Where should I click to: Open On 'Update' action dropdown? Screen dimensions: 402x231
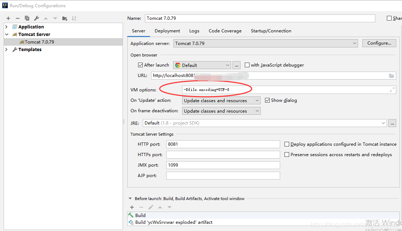[221, 100]
